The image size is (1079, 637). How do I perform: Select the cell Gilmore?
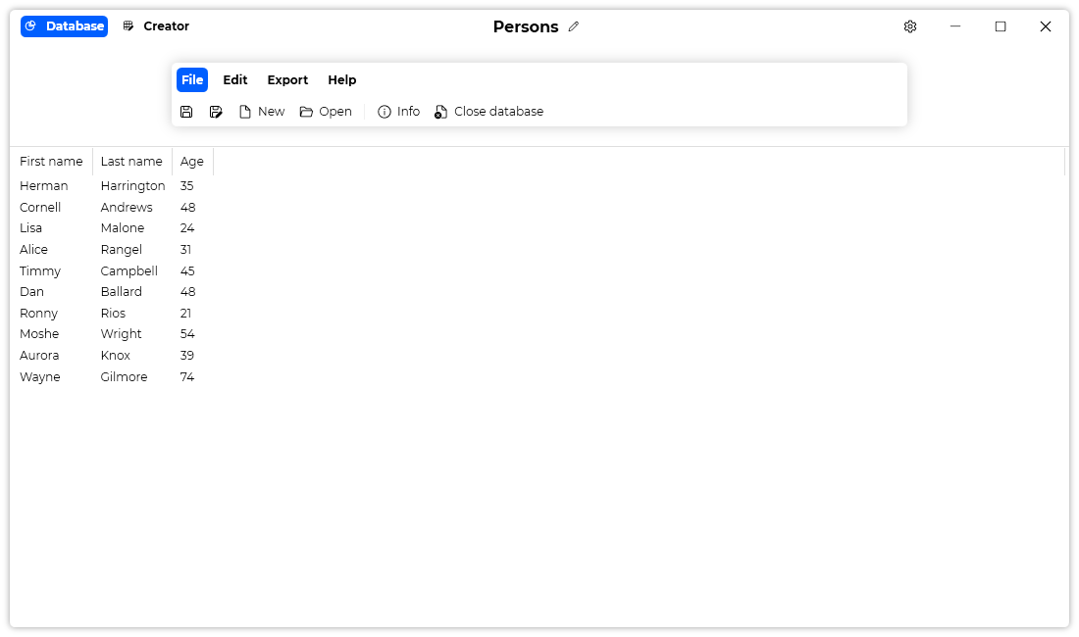coord(124,377)
